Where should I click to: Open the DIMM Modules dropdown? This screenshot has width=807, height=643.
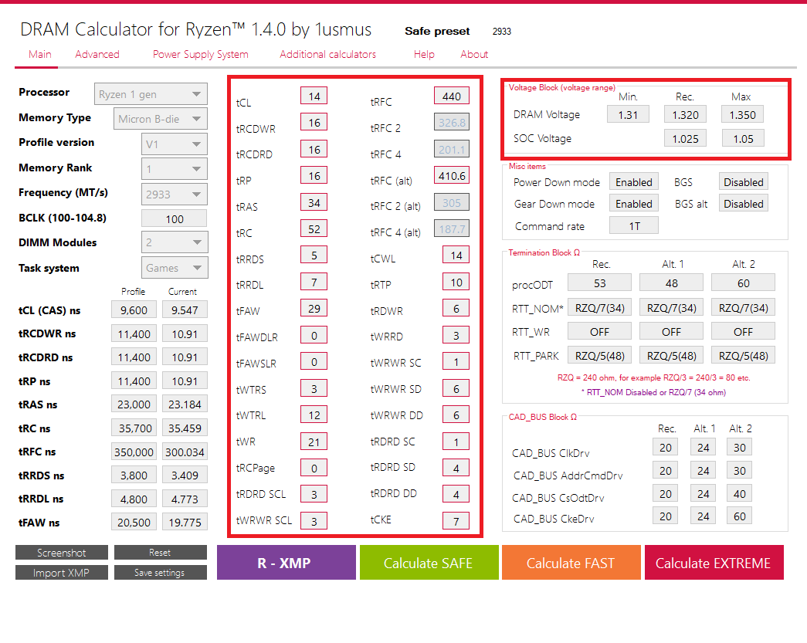(175, 242)
